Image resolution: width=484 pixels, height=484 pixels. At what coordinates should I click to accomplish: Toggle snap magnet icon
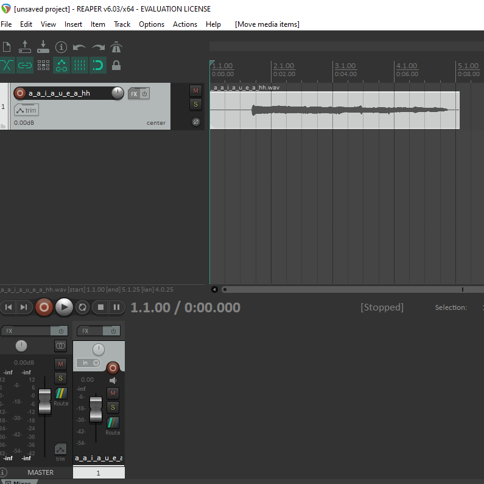click(x=98, y=65)
